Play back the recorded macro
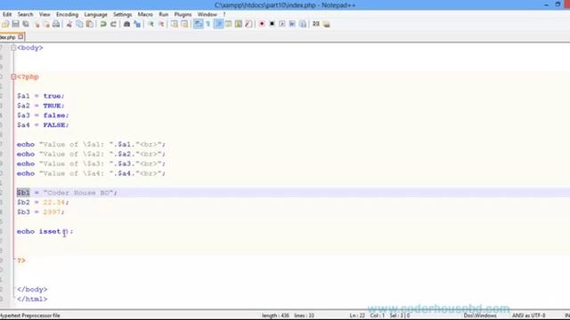Image resolution: width=570 pixels, height=320 pixels. pos(282,24)
